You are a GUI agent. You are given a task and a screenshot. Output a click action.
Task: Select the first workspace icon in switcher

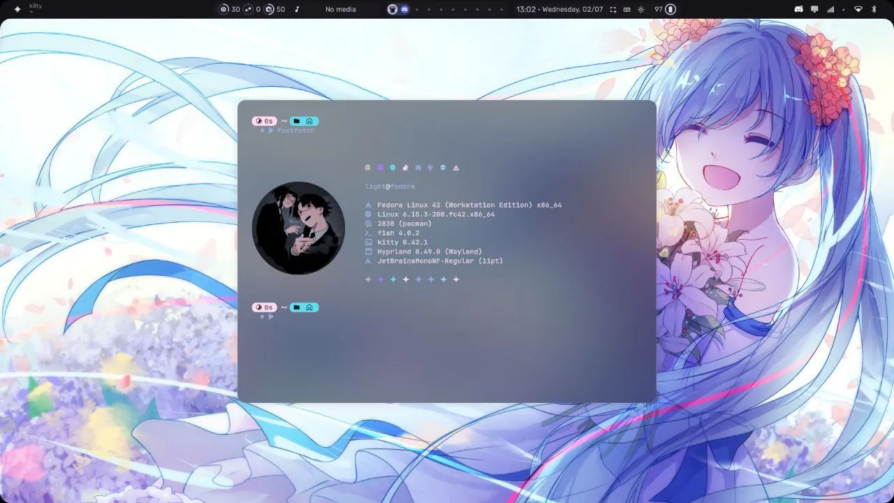pos(393,9)
